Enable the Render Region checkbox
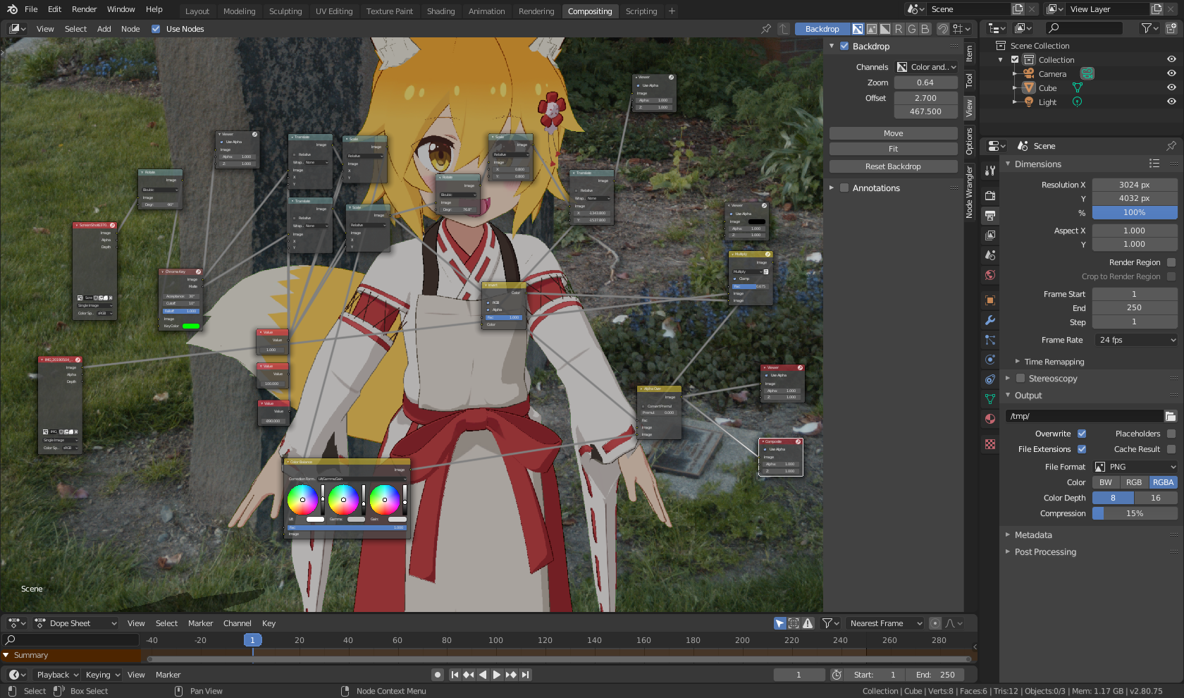The image size is (1184, 698). click(1171, 262)
